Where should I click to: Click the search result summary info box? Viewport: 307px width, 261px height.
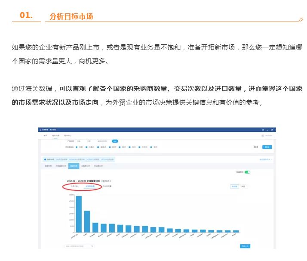click(79, 159)
